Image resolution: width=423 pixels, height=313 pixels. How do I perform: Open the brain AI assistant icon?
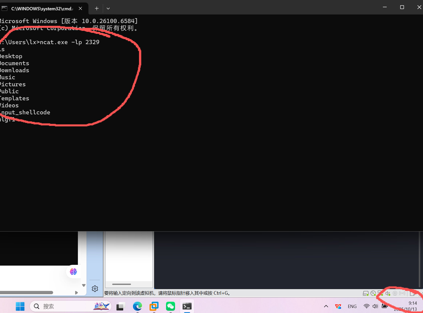[x=73, y=272]
